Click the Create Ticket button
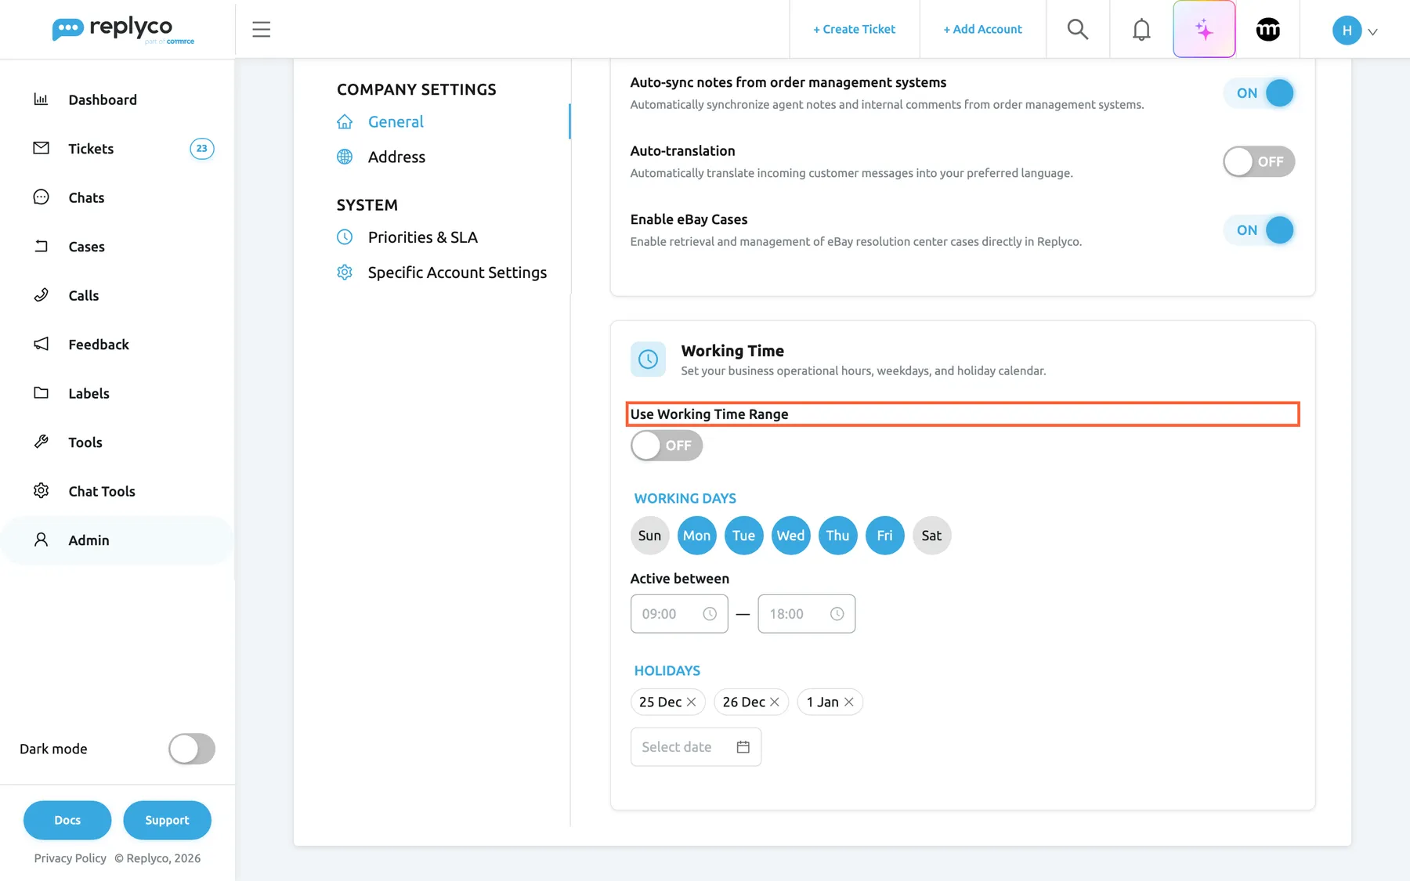This screenshot has width=1410, height=881. (854, 30)
